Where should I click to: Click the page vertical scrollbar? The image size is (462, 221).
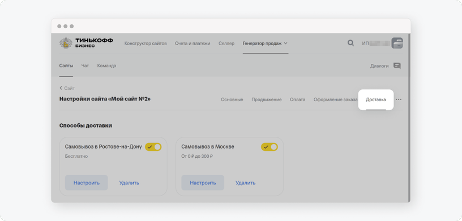[409, 118]
